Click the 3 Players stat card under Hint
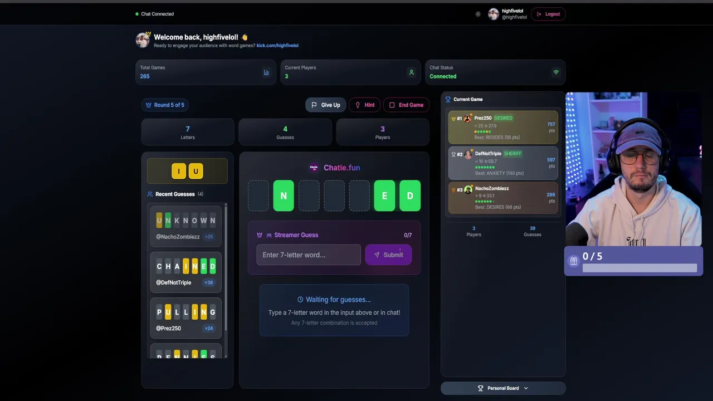This screenshot has height=401, width=713. pos(383,132)
